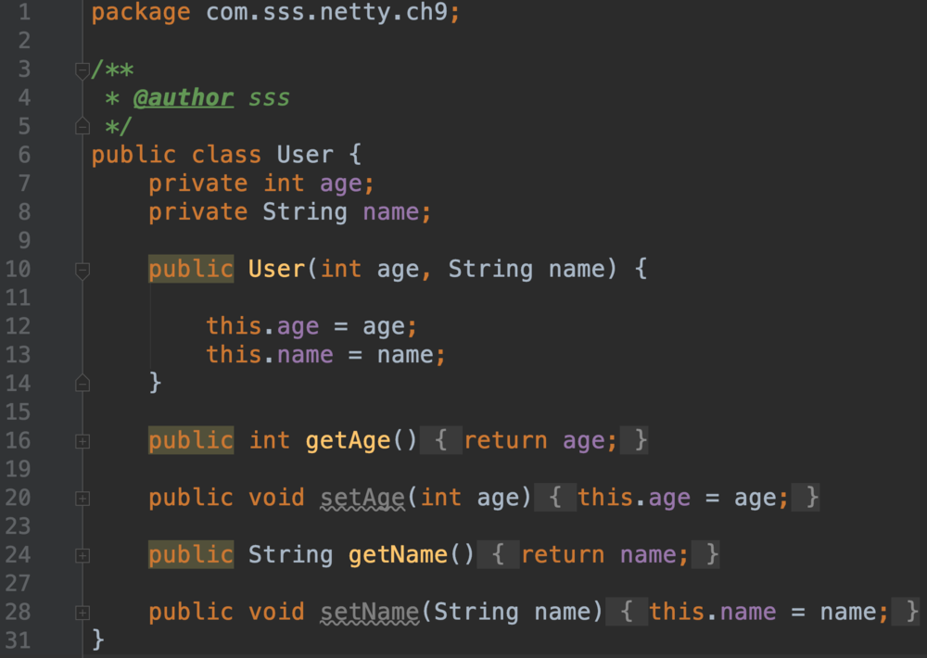Click the getName method name
The width and height of the screenshot is (927, 658).
[398, 555]
